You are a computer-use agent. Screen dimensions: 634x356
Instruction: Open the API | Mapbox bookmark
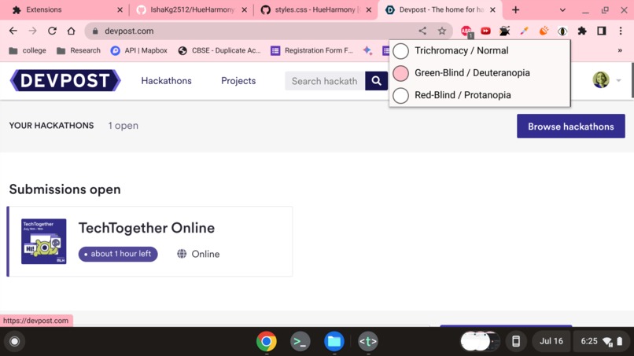tap(139, 50)
